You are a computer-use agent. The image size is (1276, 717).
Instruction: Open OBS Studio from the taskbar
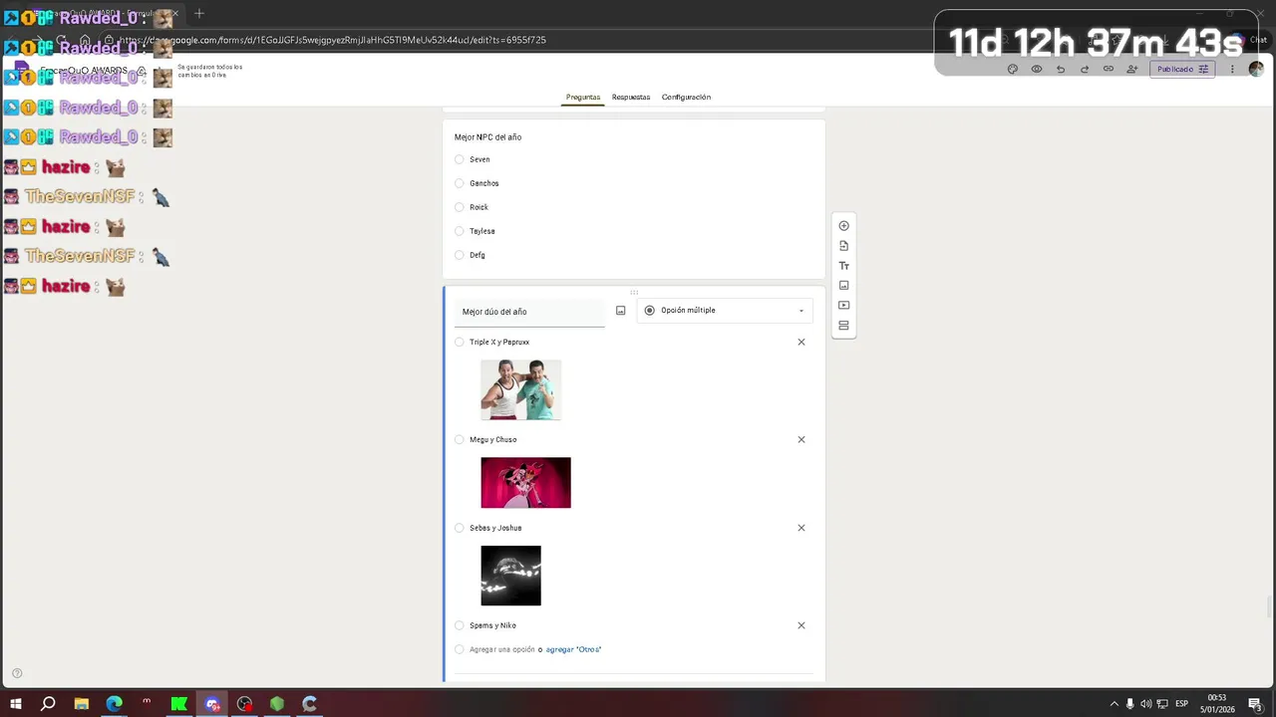245,704
